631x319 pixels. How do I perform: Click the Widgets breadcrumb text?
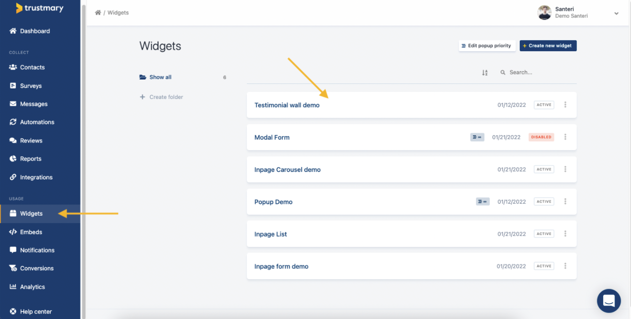pos(118,12)
